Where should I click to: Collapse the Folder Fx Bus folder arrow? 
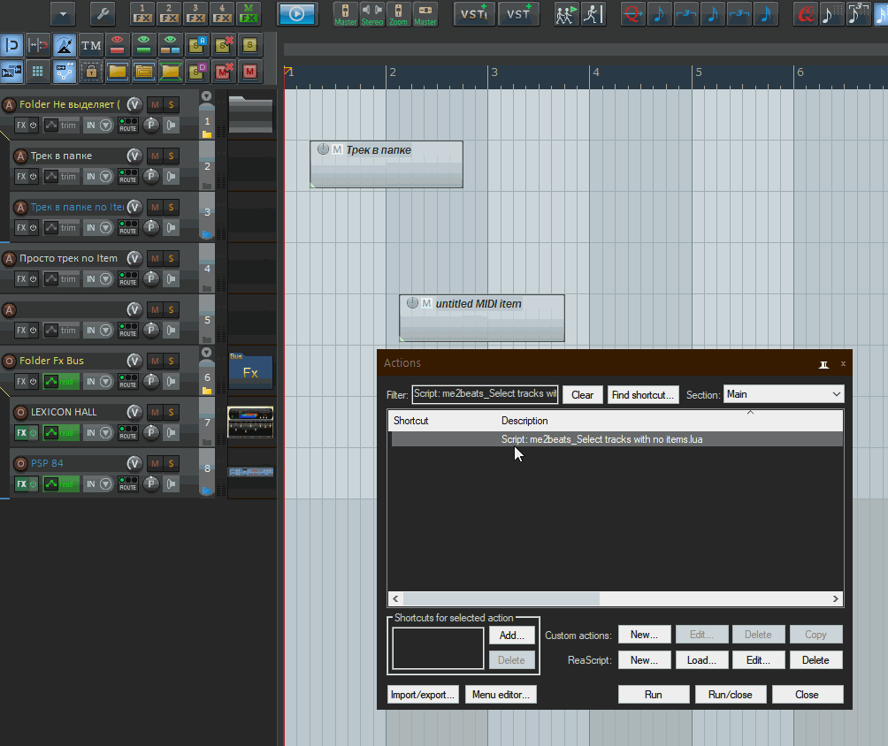[207, 352]
